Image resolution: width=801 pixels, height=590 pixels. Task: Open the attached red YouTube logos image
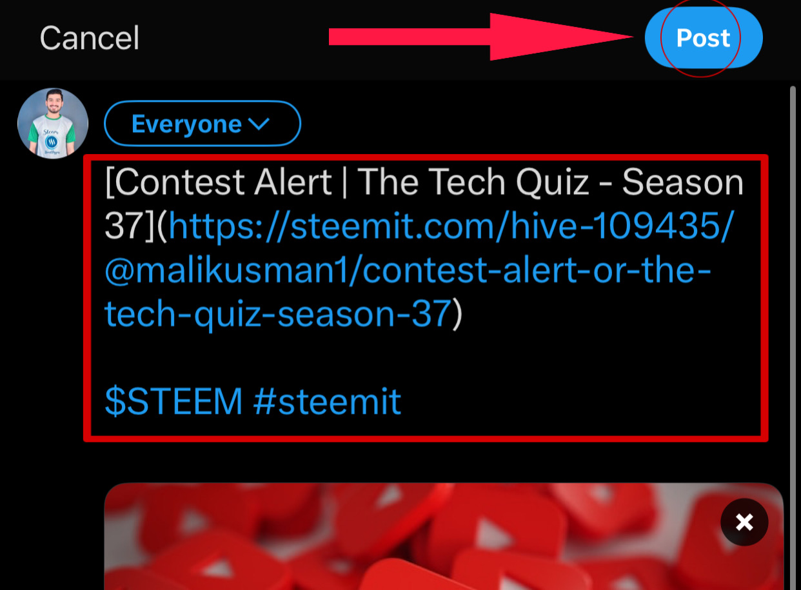click(x=444, y=536)
